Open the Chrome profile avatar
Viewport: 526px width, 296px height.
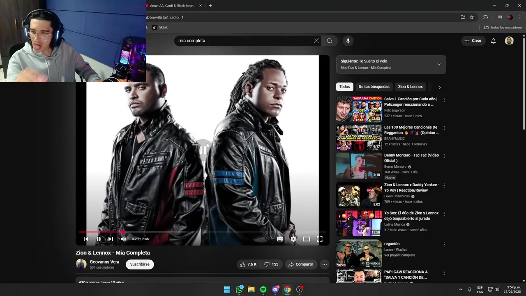(x=510, y=17)
